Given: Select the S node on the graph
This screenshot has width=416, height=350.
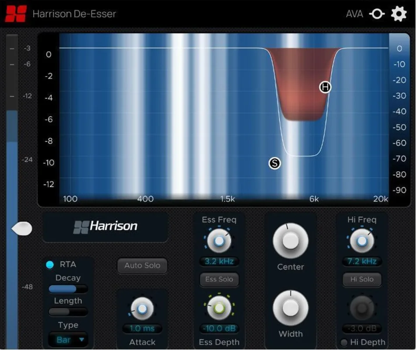Looking at the screenshot, I should coord(274,163).
